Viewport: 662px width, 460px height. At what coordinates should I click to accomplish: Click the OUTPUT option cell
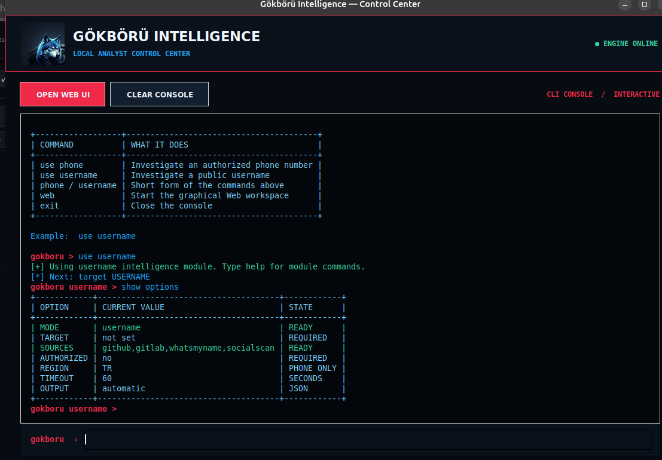tap(54, 388)
